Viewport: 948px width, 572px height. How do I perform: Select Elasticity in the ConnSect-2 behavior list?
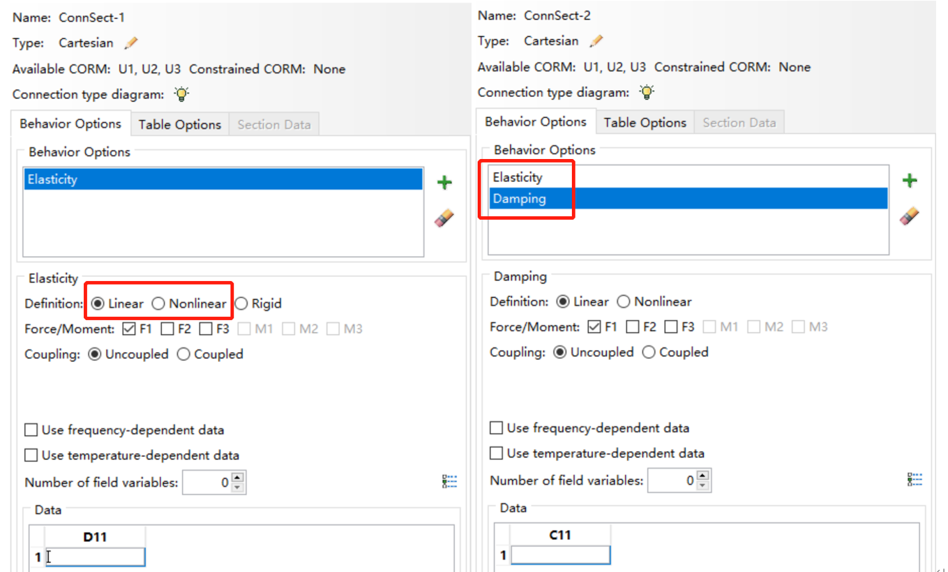[518, 177]
